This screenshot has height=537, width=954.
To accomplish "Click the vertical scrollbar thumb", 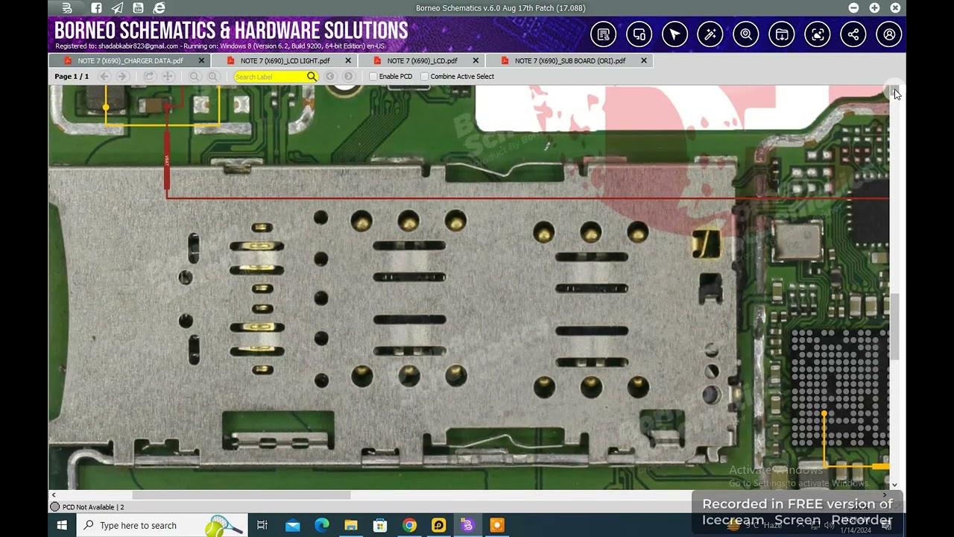I will pos(895,326).
